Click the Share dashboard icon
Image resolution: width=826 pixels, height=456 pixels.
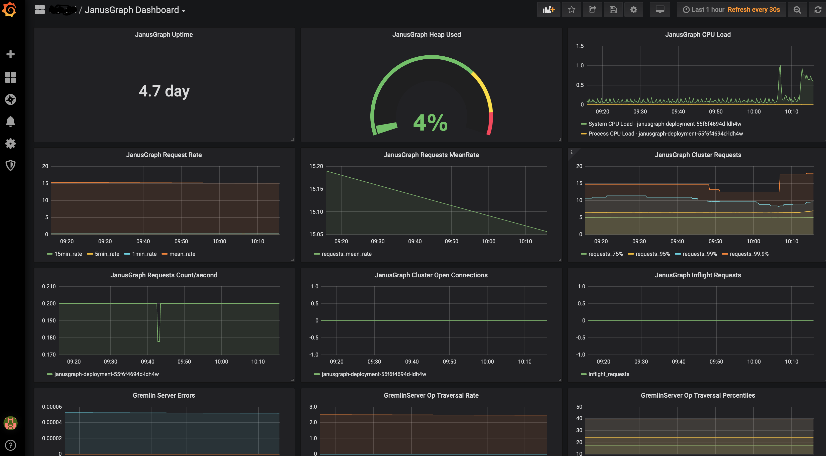(x=592, y=10)
